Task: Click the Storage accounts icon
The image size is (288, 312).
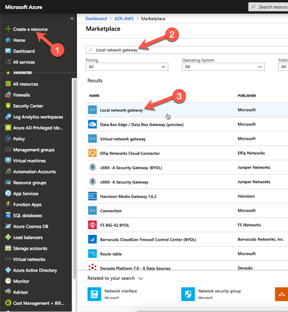Action: click(x=8, y=248)
